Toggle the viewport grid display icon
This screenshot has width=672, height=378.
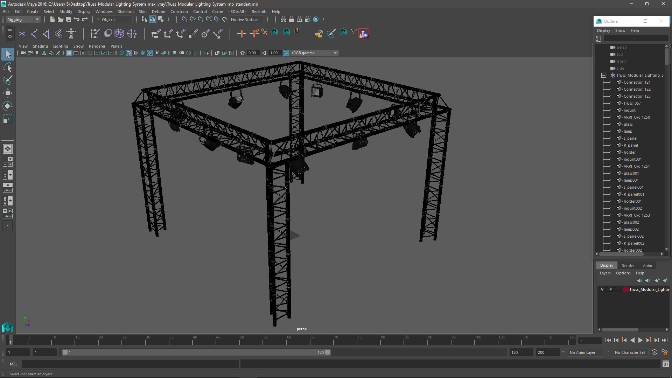pyautogui.click(x=69, y=53)
